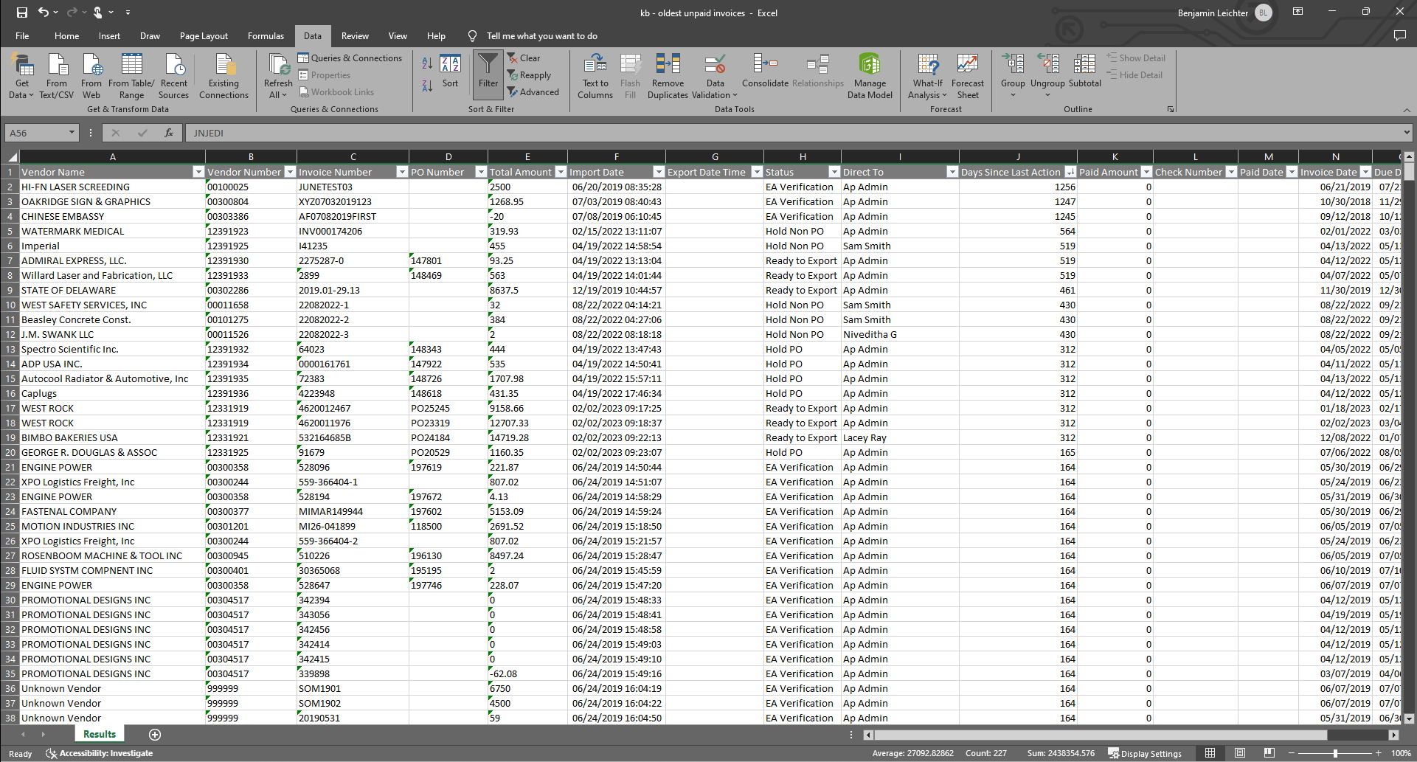The image size is (1417, 762).
Task: Open Paid Amount column filter dropdown
Action: (x=1146, y=172)
